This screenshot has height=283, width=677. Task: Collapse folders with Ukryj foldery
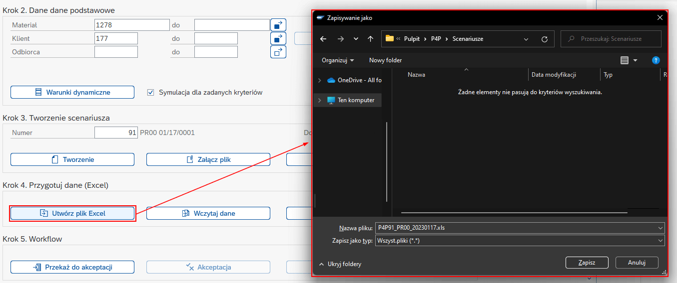tap(340, 264)
